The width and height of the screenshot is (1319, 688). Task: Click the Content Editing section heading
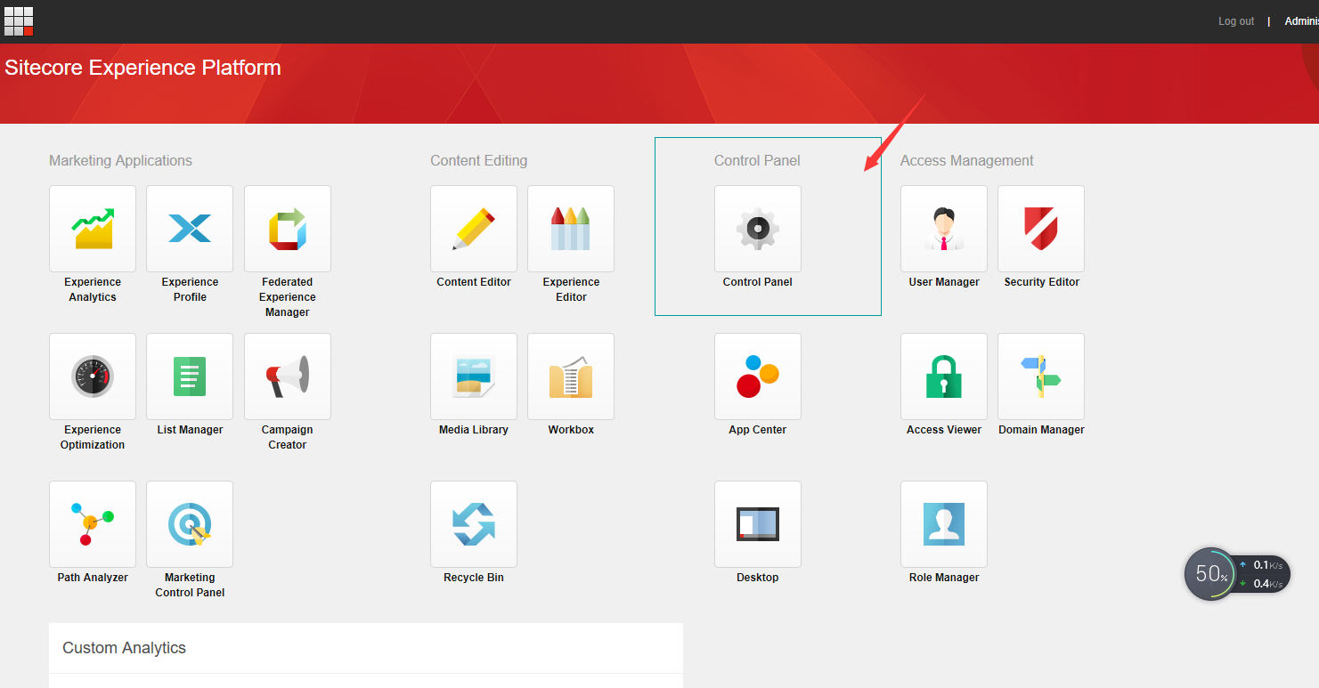coord(478,161)
